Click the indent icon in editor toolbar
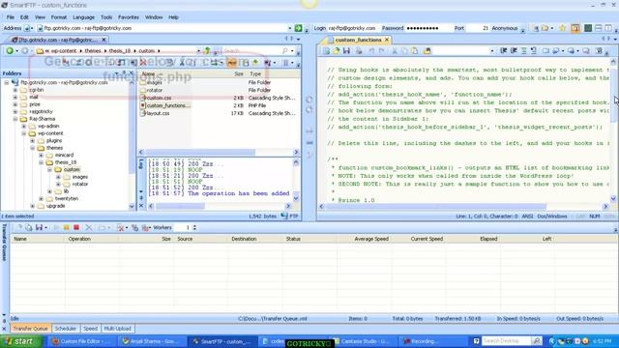 504,50
